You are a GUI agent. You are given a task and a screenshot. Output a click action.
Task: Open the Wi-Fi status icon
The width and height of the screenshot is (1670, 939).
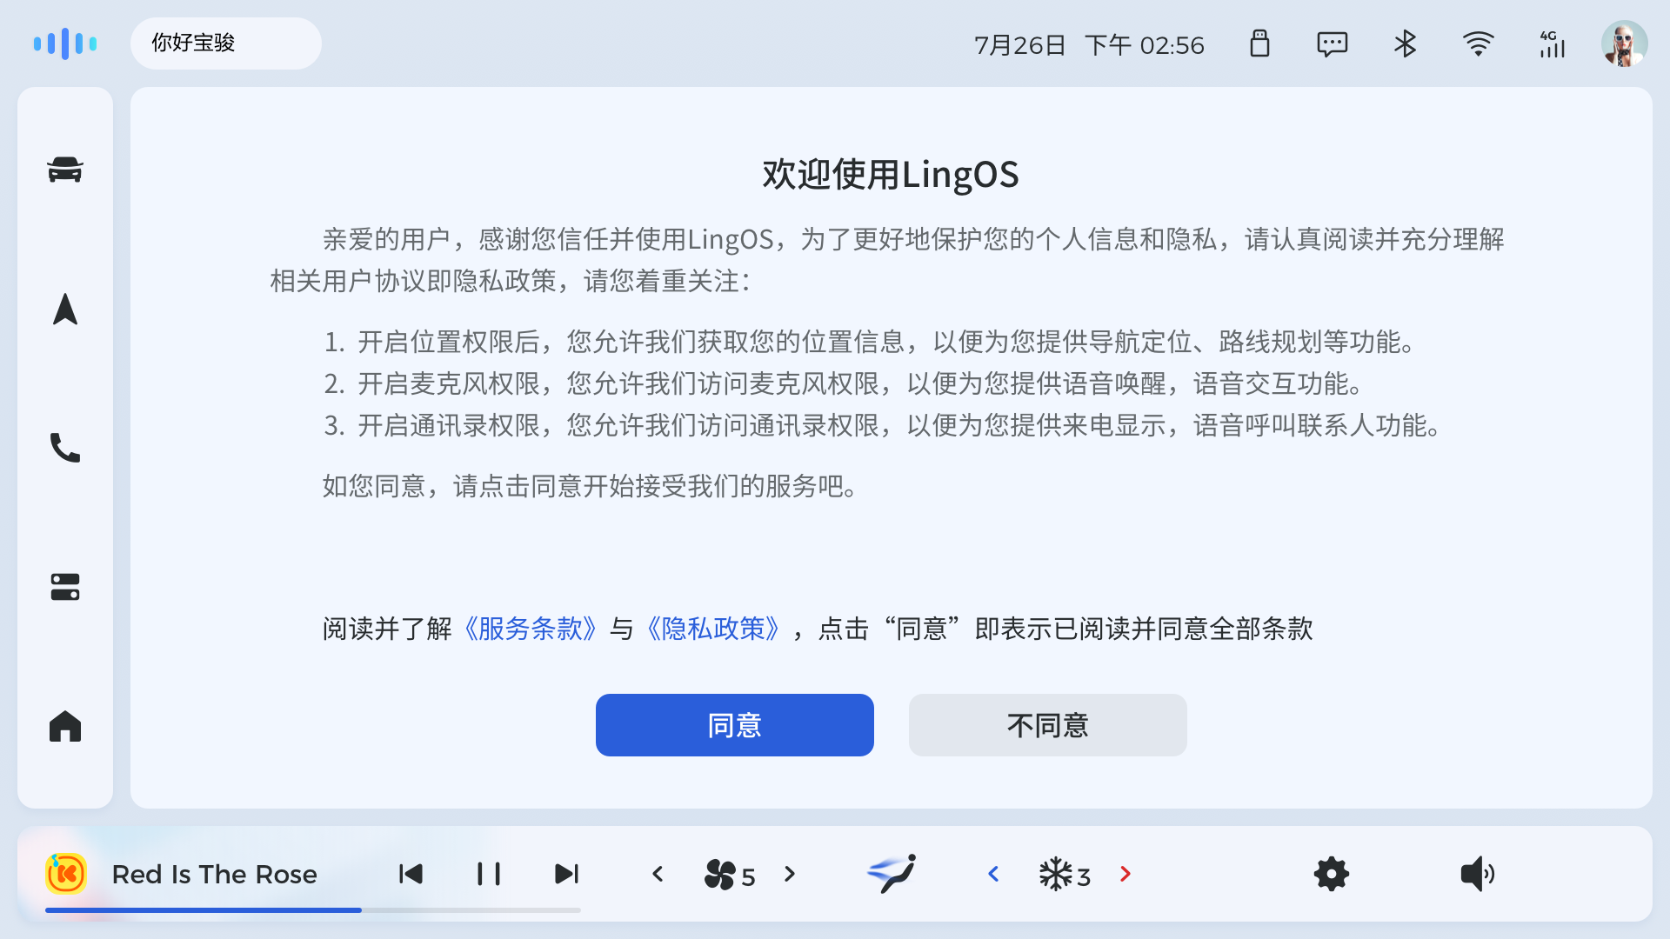1479,43
